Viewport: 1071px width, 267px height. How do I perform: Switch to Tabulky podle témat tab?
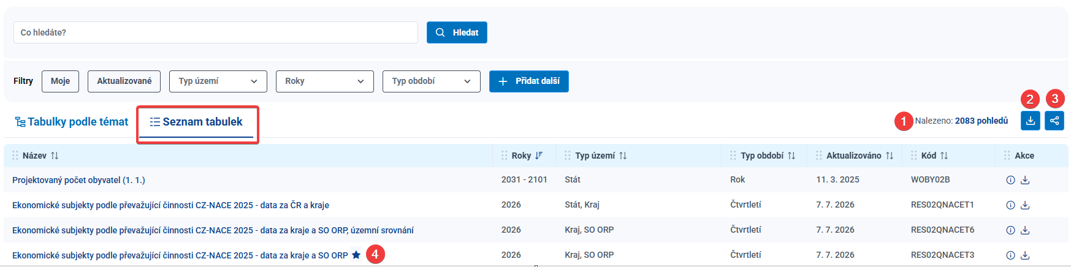pos(72,122)
